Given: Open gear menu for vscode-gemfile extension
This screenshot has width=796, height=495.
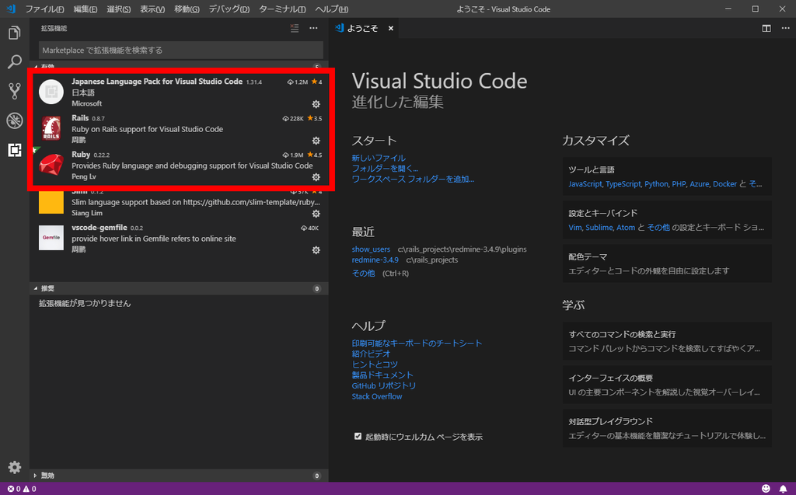Looking at the screenshot, I should (x=316, y=250).
